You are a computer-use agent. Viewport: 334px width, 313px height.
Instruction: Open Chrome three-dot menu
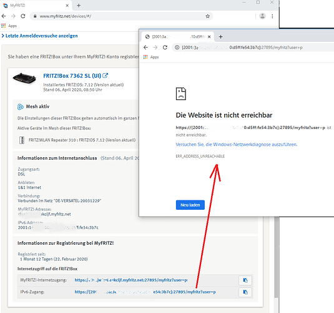click(272, 16)
